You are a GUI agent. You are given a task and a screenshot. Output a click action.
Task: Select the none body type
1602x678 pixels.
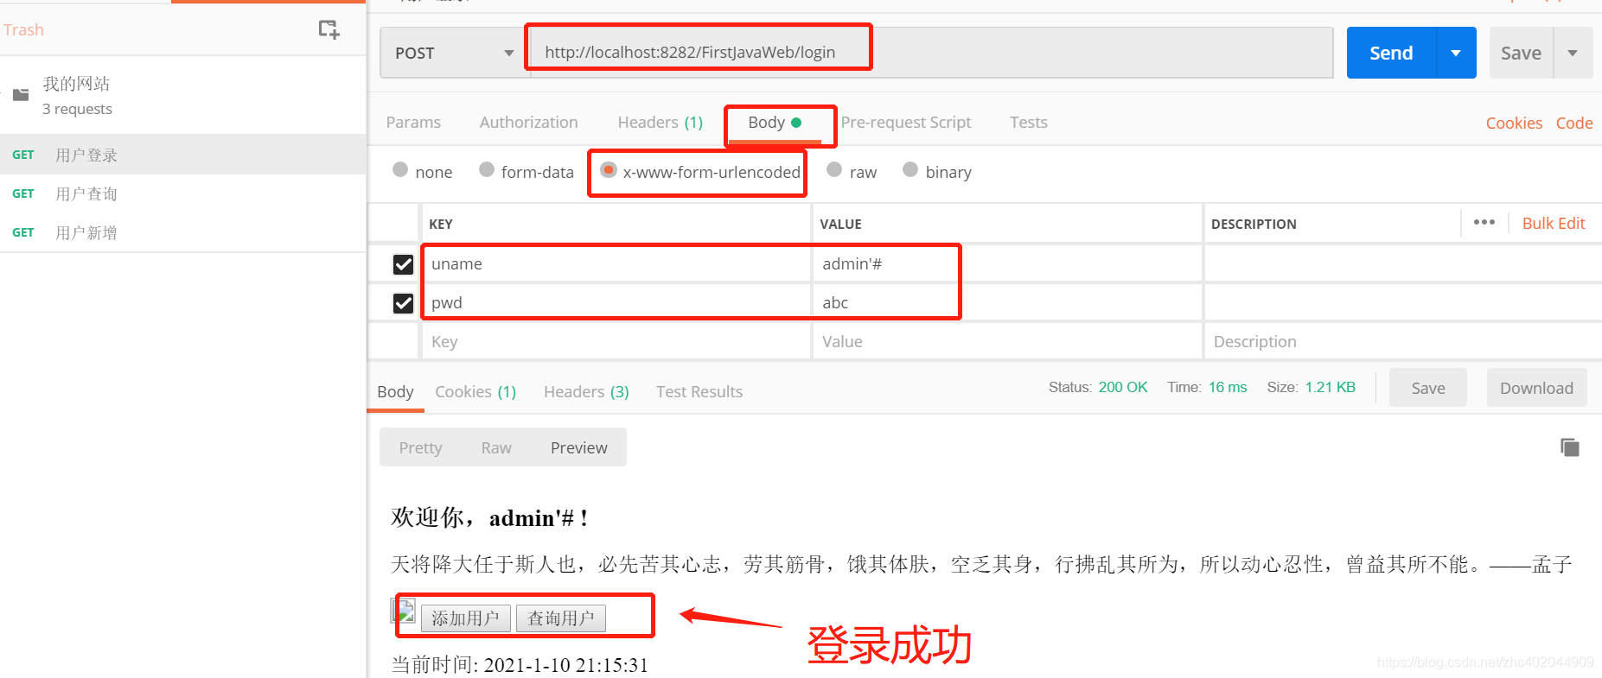[400, 170]
